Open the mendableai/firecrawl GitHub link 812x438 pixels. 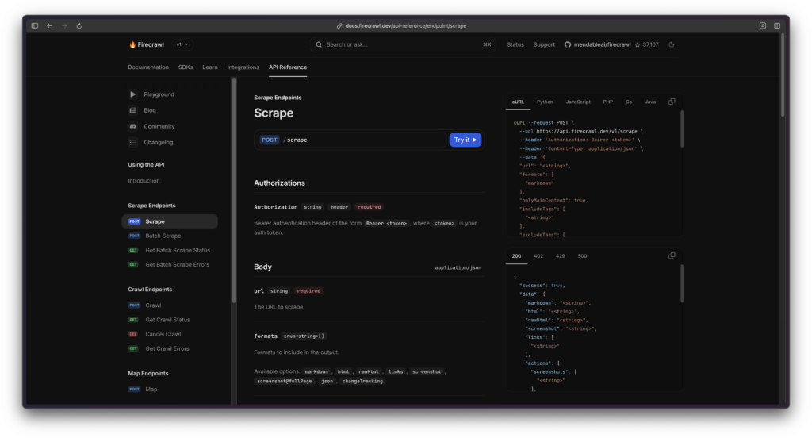click(x=598, y=44)
